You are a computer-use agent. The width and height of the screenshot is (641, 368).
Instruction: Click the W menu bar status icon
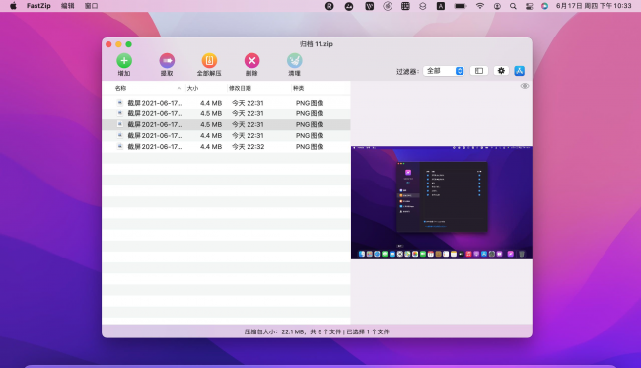tap(370, 6)
